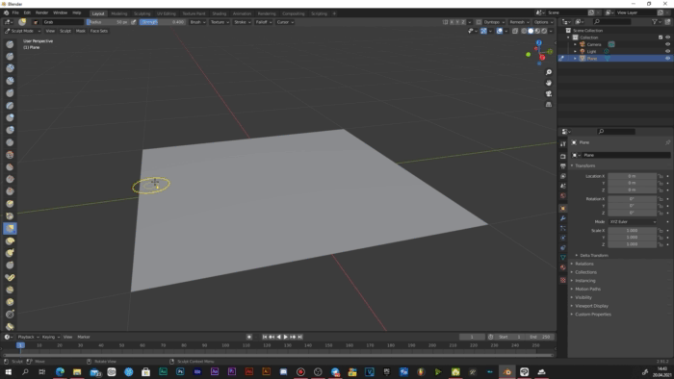Viewport: 674px width, 379px height.
Task: Select the Clay Thumb brush
Action: (x=10, y=93)
